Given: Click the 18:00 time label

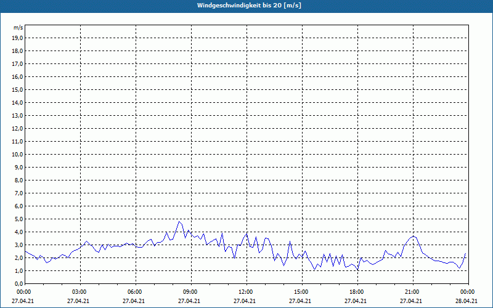Looking at the screenshot, I should click(x=358, y=292).
